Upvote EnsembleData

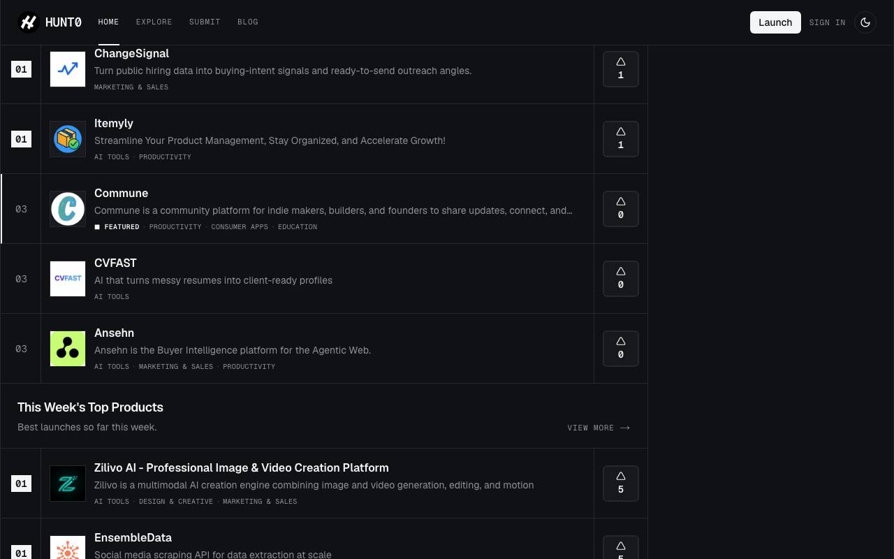[621, 547]
